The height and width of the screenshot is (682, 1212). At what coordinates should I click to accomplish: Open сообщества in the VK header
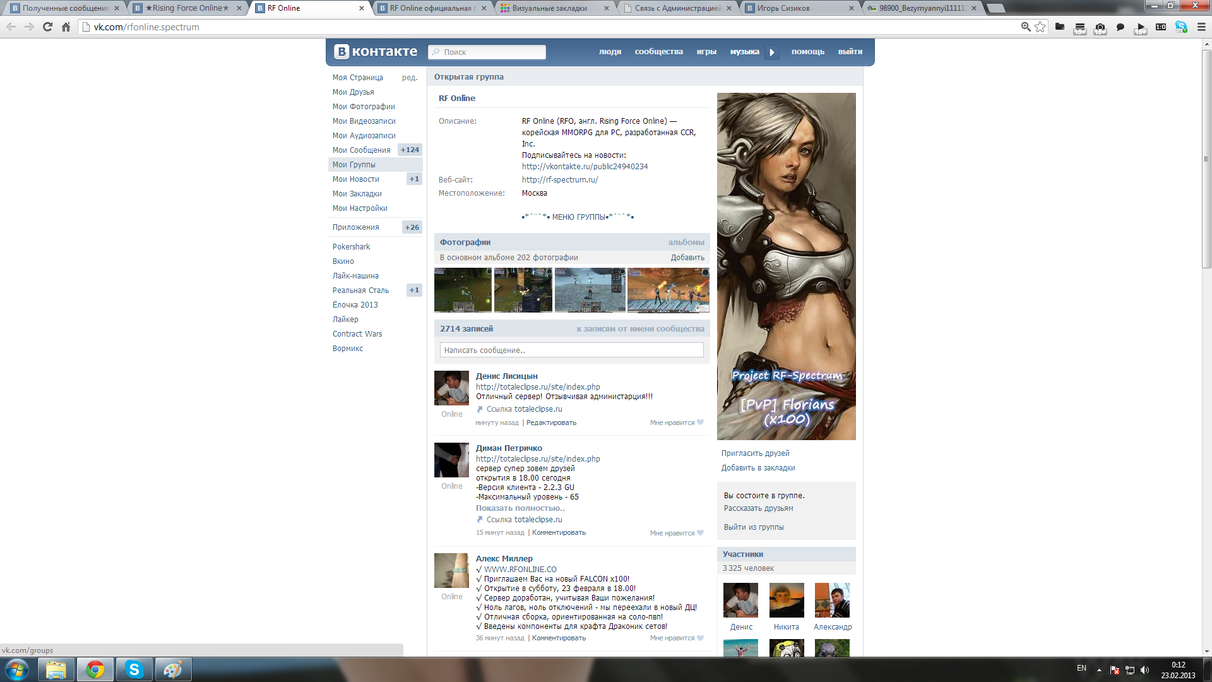[x=658, y=52]
